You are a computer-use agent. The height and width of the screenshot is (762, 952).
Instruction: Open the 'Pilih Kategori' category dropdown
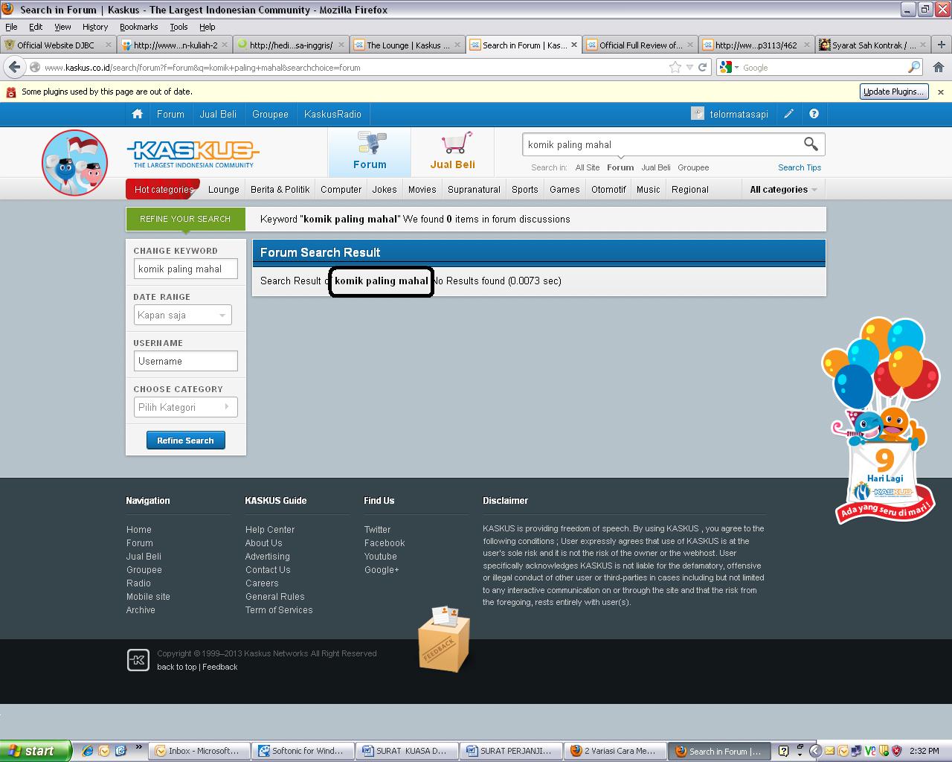pos(185,407)
